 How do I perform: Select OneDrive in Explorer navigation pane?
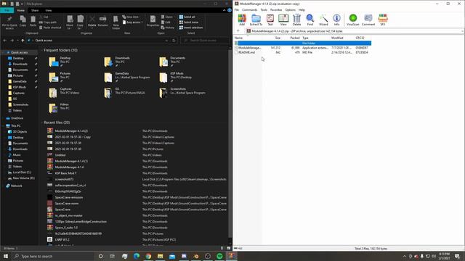pos(17,118)
